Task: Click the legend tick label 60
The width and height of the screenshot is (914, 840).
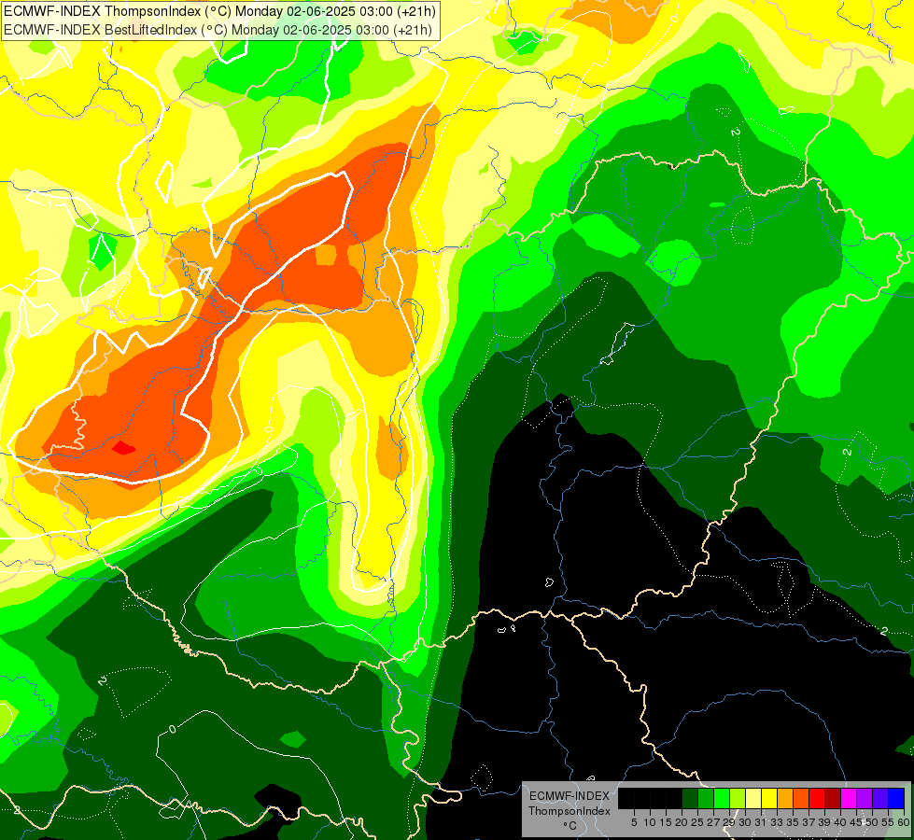Action: pyautogui.click(x=904, y=822)
